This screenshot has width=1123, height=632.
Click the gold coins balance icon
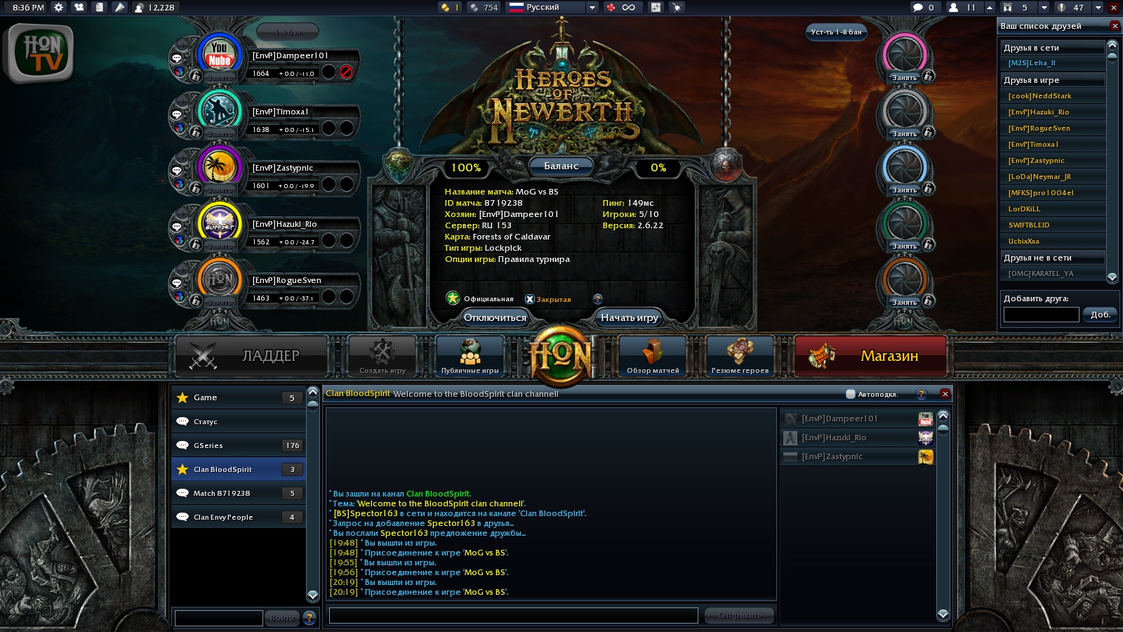click(445, 7)
